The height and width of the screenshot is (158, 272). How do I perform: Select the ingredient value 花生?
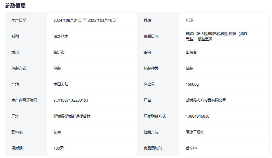[57, 132]
